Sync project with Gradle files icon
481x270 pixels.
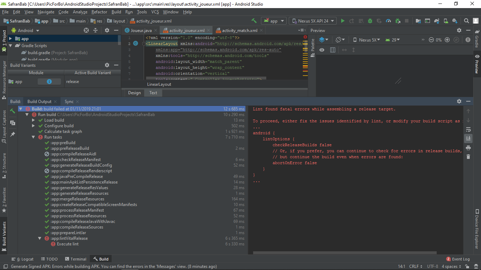point(437,21)
